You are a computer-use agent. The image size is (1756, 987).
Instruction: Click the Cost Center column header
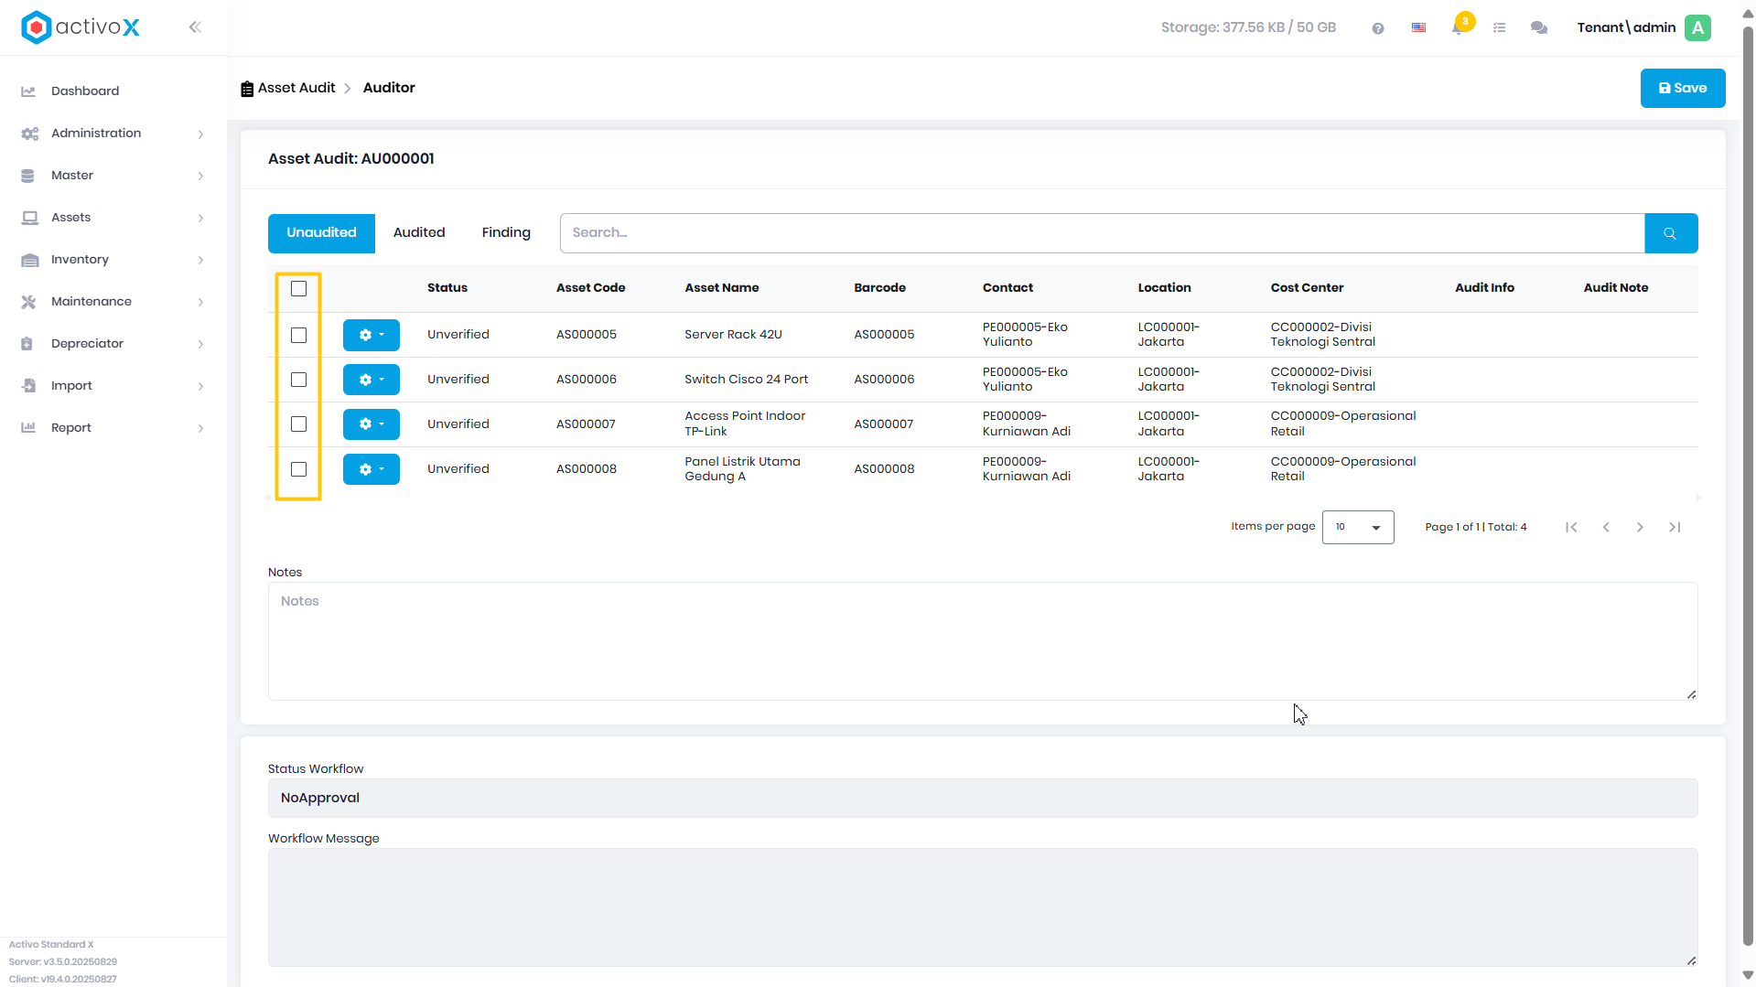[x=1307, y=288]
